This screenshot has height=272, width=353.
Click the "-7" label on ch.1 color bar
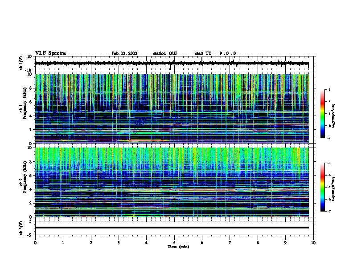click(329, 138)
